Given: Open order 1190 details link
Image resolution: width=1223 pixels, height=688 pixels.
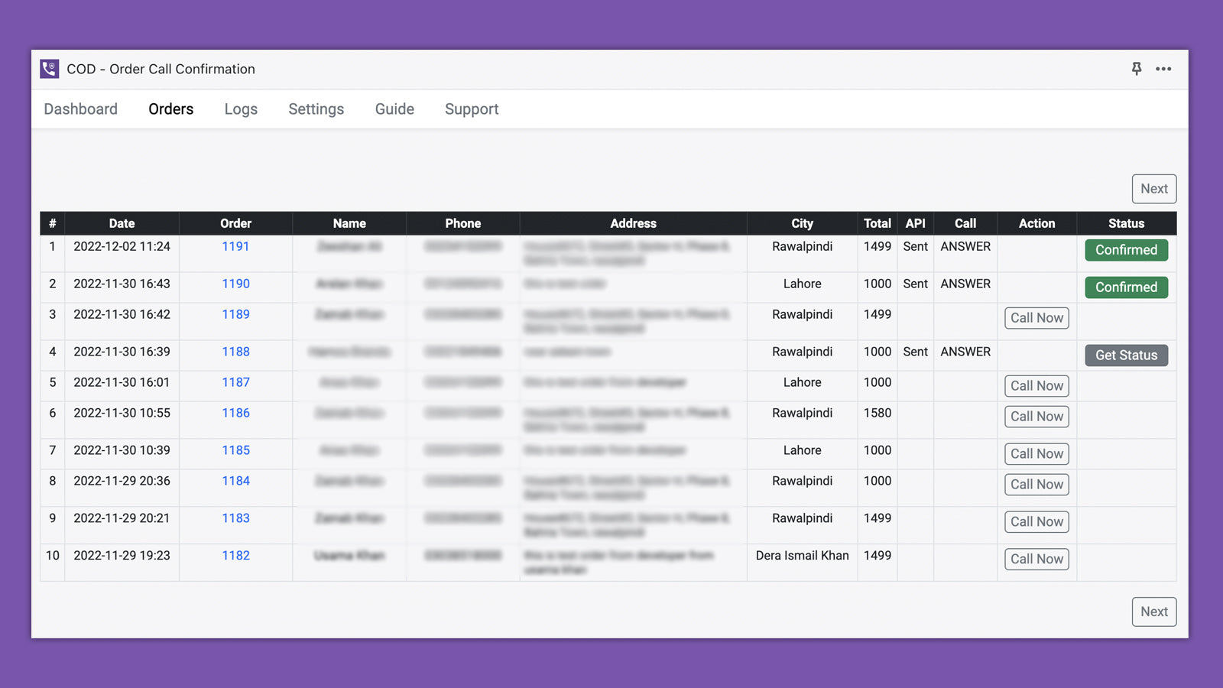Looking at the screenshot, I should coord(235,284).
